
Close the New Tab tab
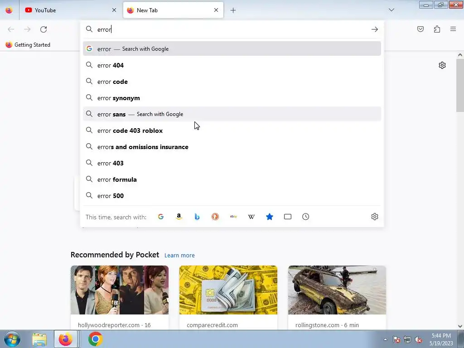coord(216,10)
